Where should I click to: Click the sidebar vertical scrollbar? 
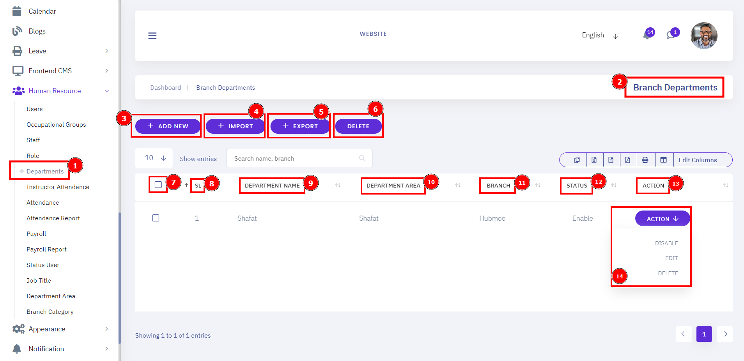click(x=120, y=278)
